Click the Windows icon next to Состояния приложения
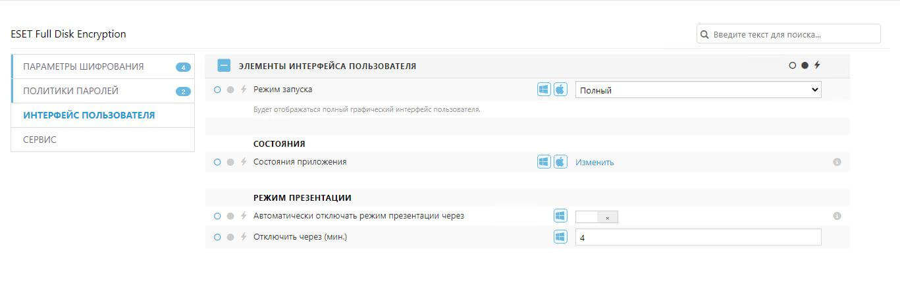The width and height of the screenshot is (900, 287). pyautogui.click(x=544, y=162)
